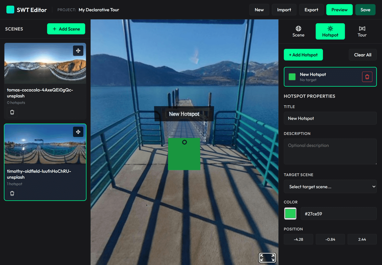Edit the position X value -4.28
The height and width of the screenshot is (265, 382).
[x=298, y=239]
